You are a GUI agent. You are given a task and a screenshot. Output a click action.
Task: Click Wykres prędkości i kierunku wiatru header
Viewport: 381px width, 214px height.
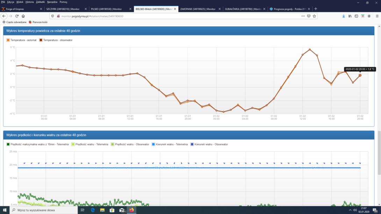[189, 135]
